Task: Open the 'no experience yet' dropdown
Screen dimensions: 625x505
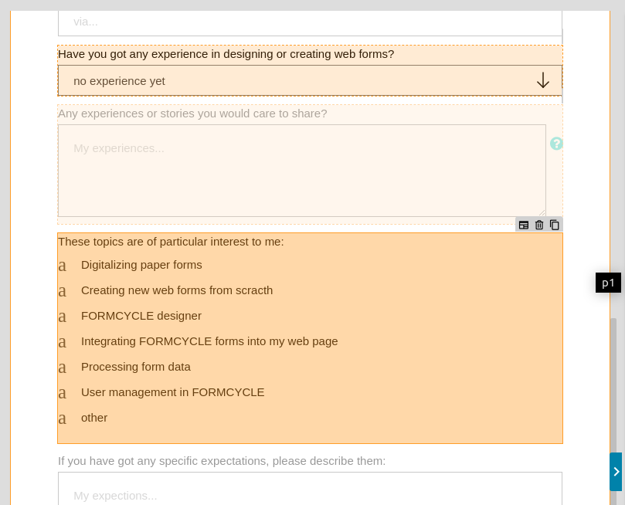Action: pos(310,81)
